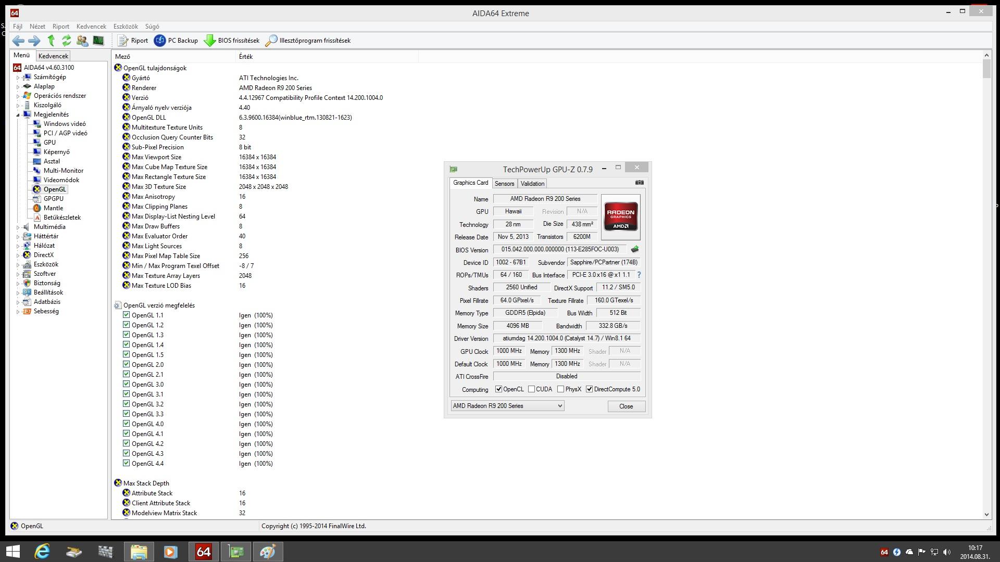Image resolution: width=1000 pixels, height=562 pixels.
Task: Collapse the Megjelenítés tree node
Action: point(18,114)
